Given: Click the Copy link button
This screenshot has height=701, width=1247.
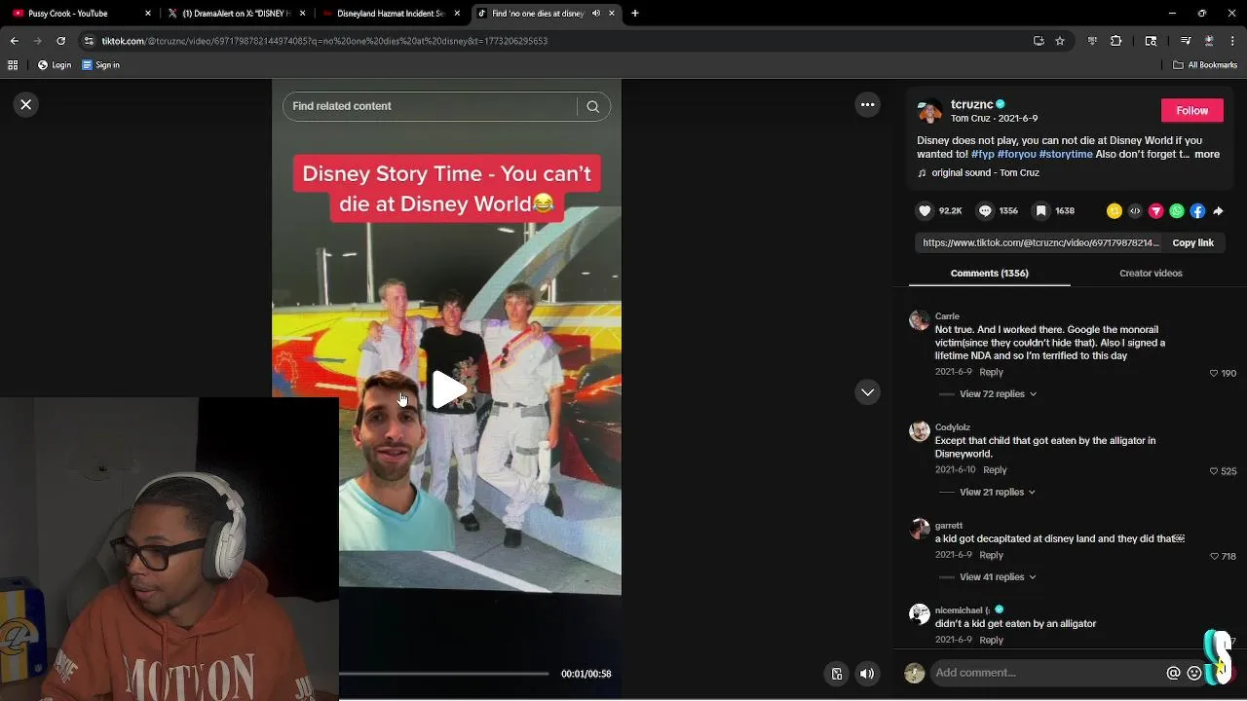Looking at the screenshot, I should coord(1192,242).
